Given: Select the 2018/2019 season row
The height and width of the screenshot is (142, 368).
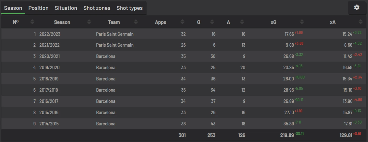Looking at the screenshot, I should pyautogui.click(x=183, y=79).
